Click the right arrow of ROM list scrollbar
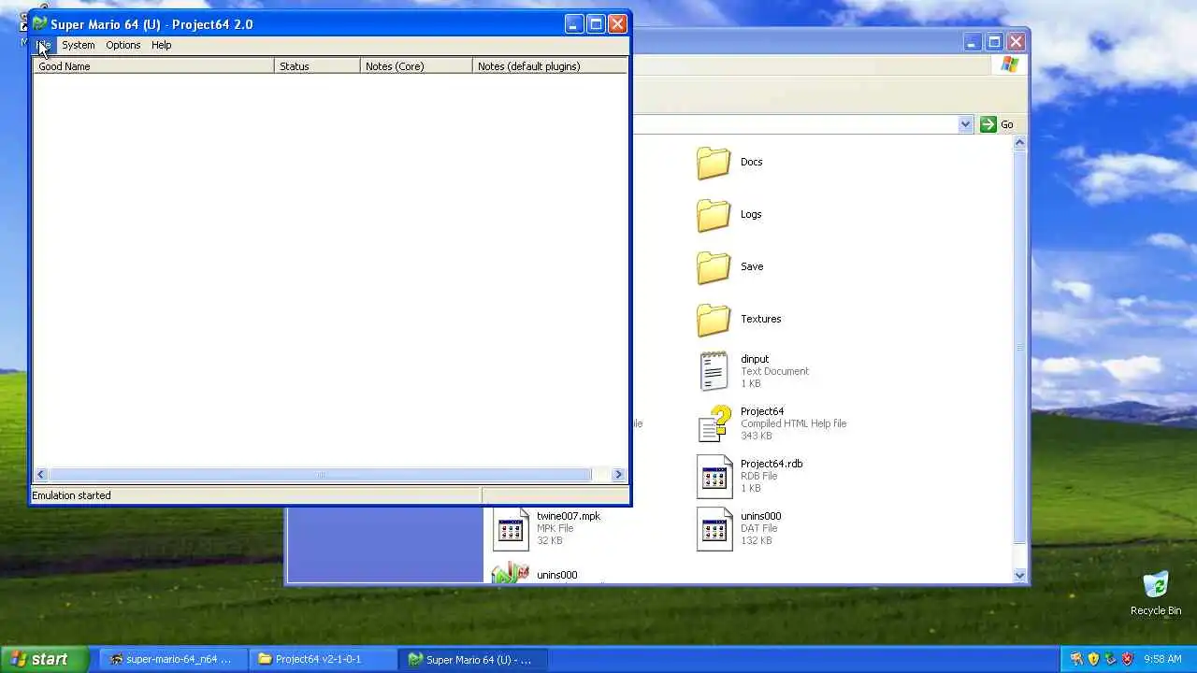This screenshot has height=673, width=1197. pyautogui.click(x=618, y=475)
